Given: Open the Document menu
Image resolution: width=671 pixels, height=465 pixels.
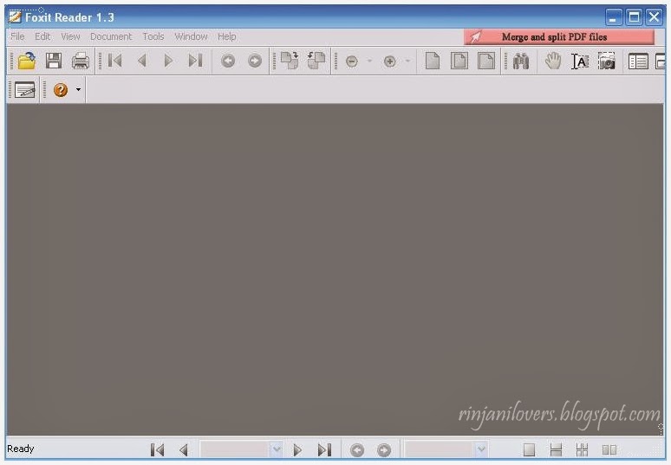Looking at the screenshot, I should (x=111, y=36).
